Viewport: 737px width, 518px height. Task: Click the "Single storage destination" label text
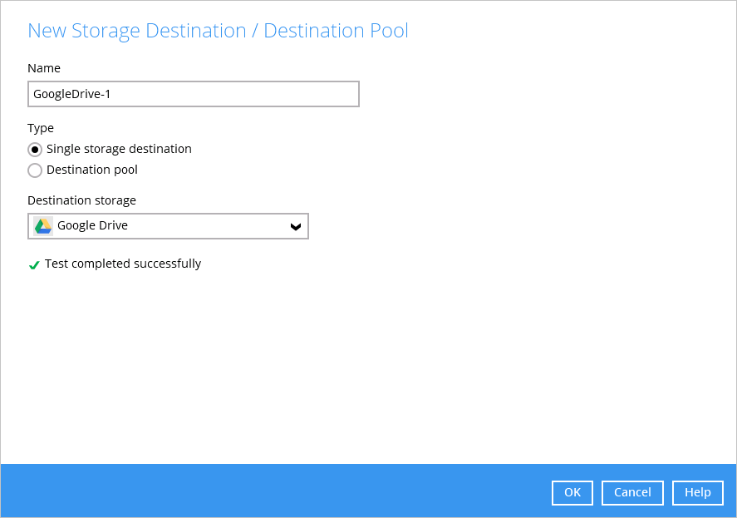click(119, 149)
